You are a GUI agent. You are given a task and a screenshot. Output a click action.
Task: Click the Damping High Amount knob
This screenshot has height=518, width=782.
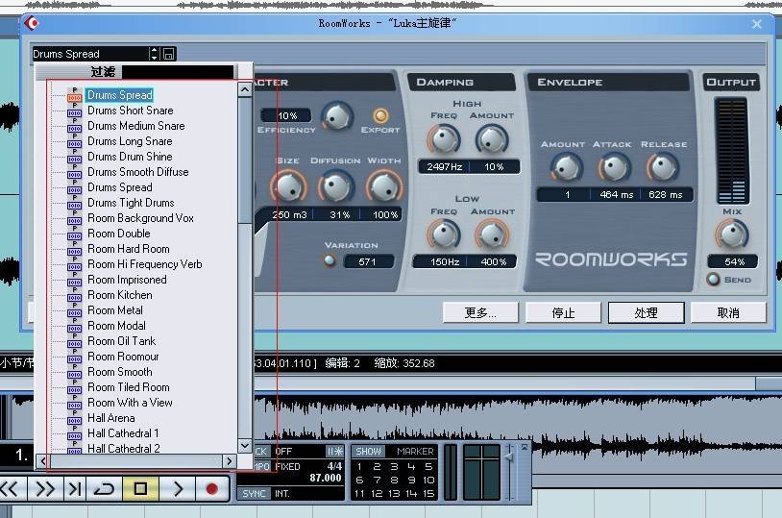tap(492, 139)
